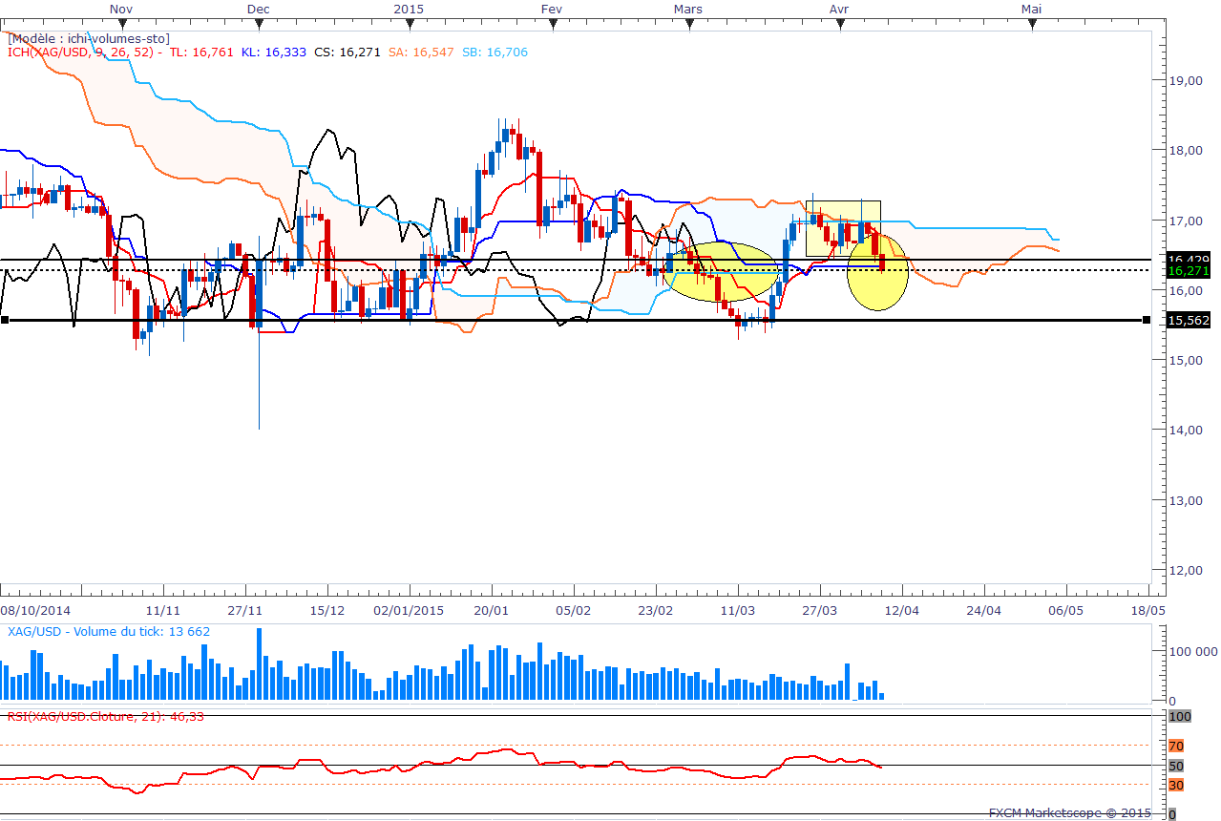Grab left handle of 15,562 horizontal line
This screenshot has width=1221, height=821.
click(x=5, y=321)
